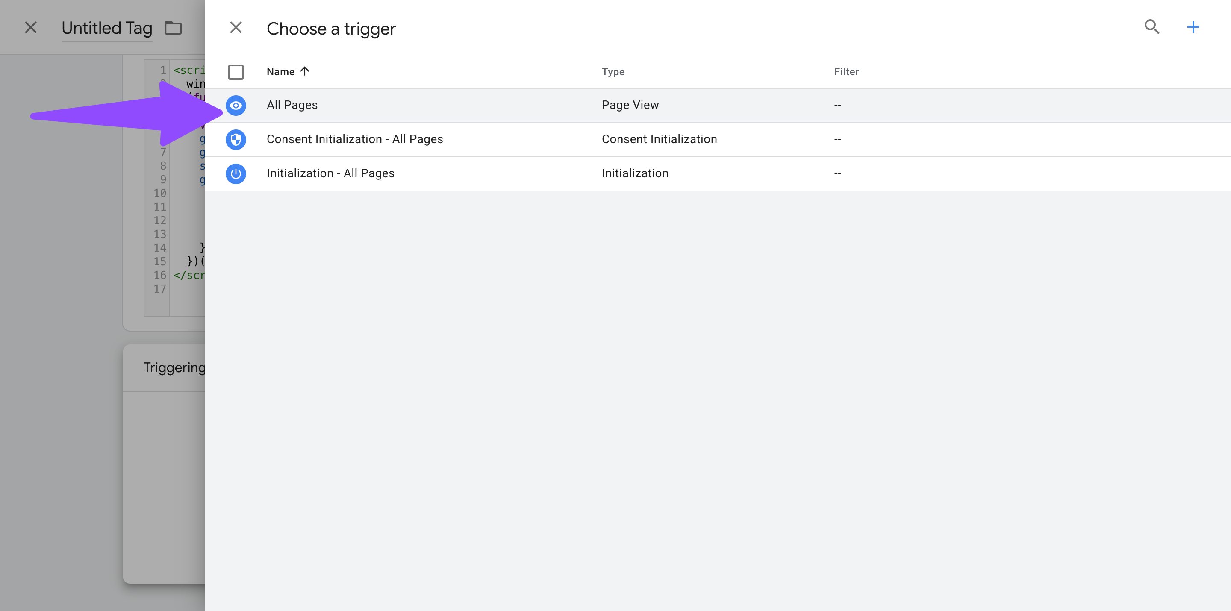Click the Untitled Tag name field
Image resolution: width=1231 pixels, height=611 pixels.
(x=106, y=28)
